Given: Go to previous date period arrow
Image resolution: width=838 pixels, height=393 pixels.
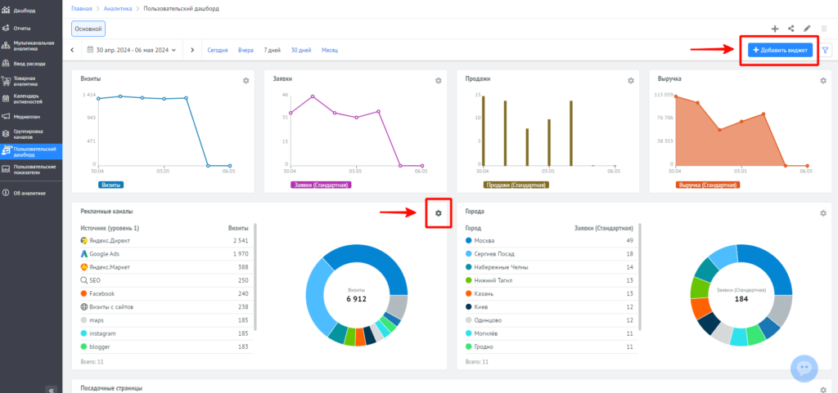Looking at the screenshot, I should [72, 50].
